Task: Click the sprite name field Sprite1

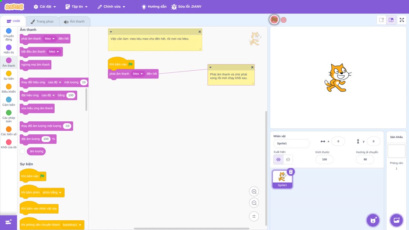Action: pos(292,143)
